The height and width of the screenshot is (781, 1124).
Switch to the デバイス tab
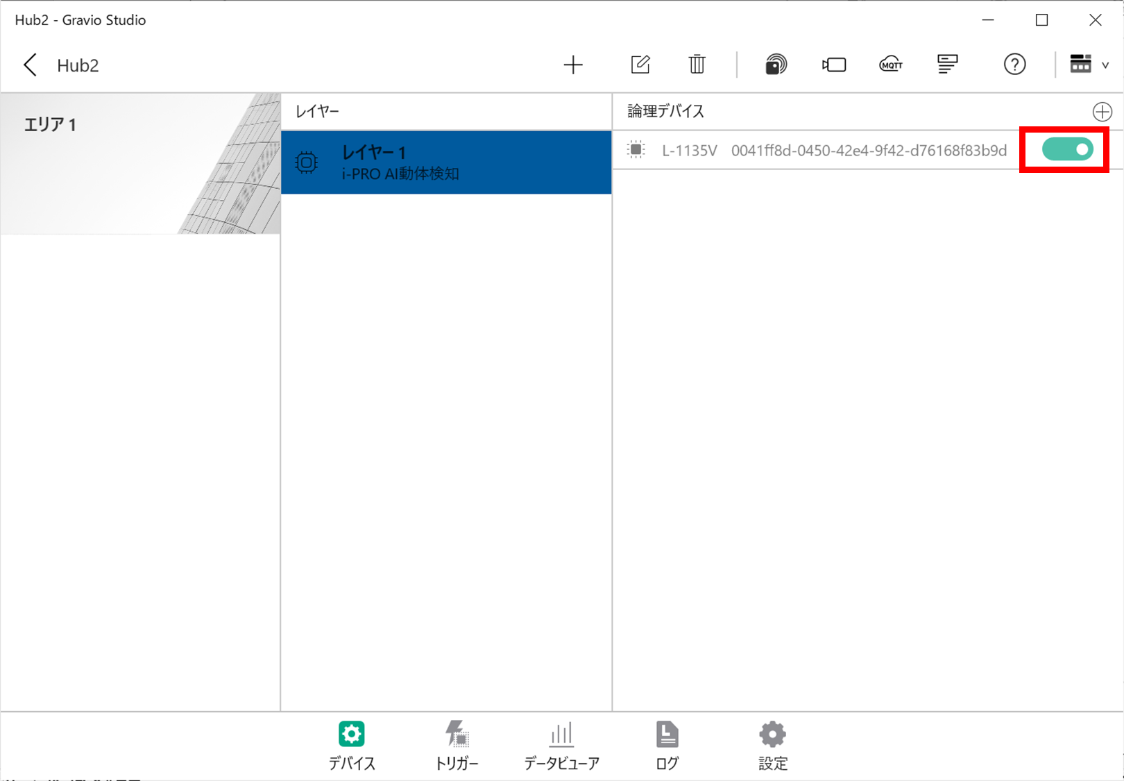[x=352, y=746]
